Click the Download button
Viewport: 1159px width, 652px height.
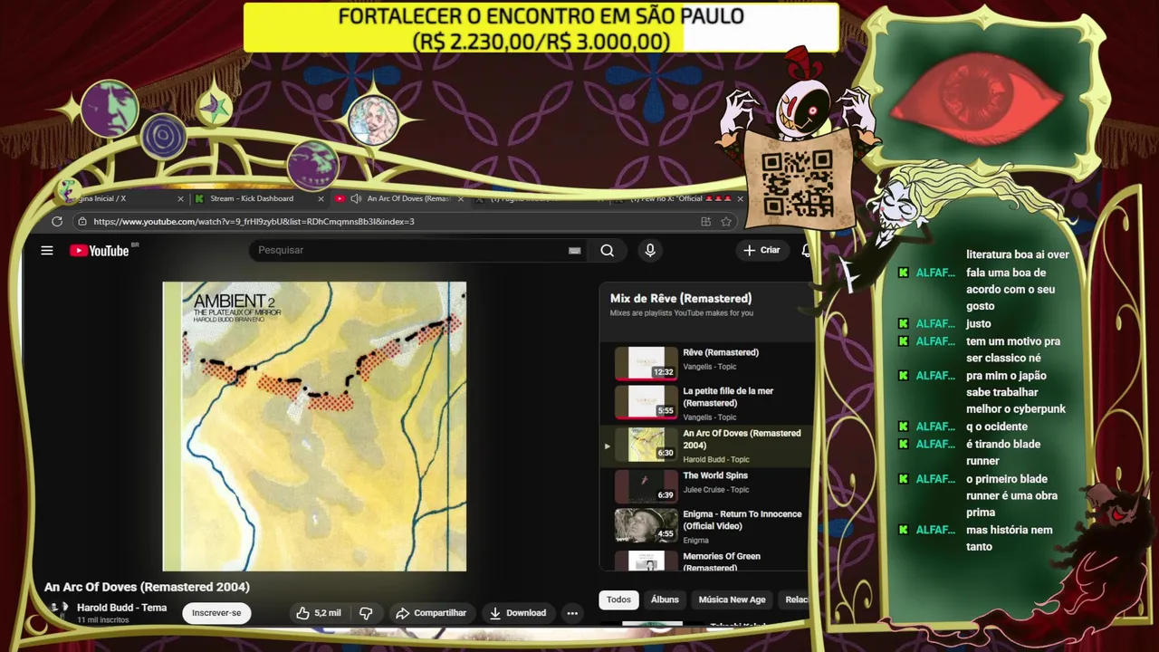pyautogui.click(x=518, y=613)
